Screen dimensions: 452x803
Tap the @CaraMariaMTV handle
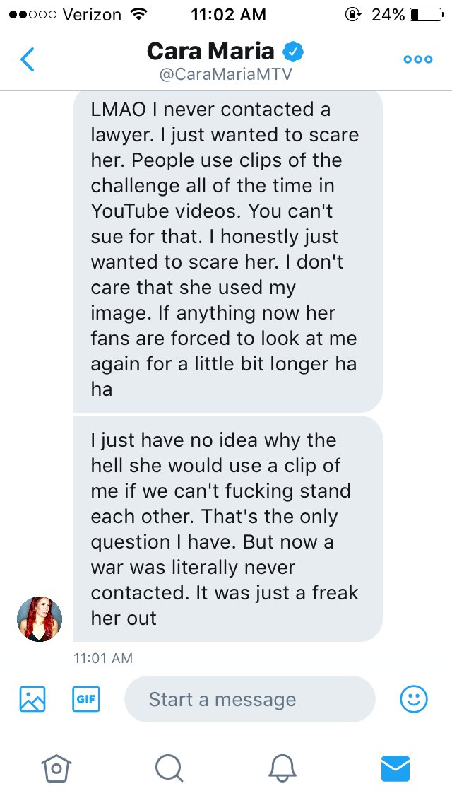[x=226, y=75]
